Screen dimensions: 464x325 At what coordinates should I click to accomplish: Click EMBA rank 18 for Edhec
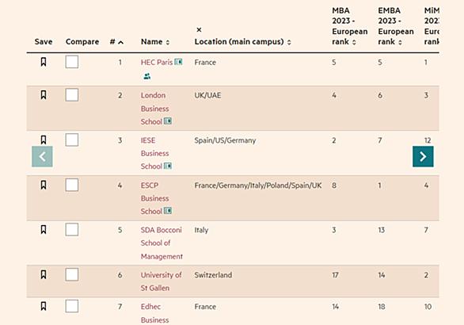(x=382, y=306)
